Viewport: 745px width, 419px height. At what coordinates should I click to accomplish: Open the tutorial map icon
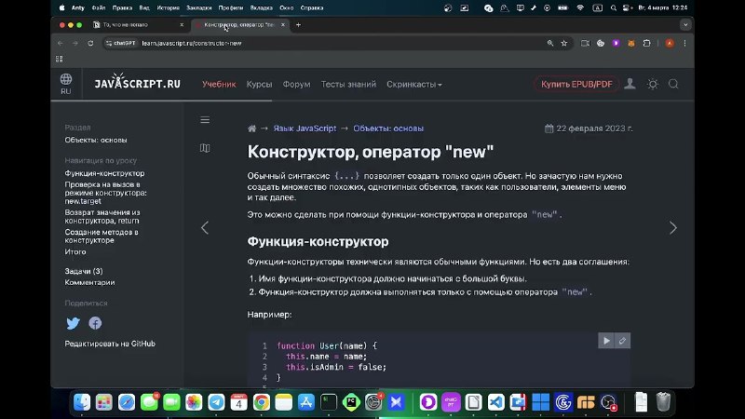[205, 148]
